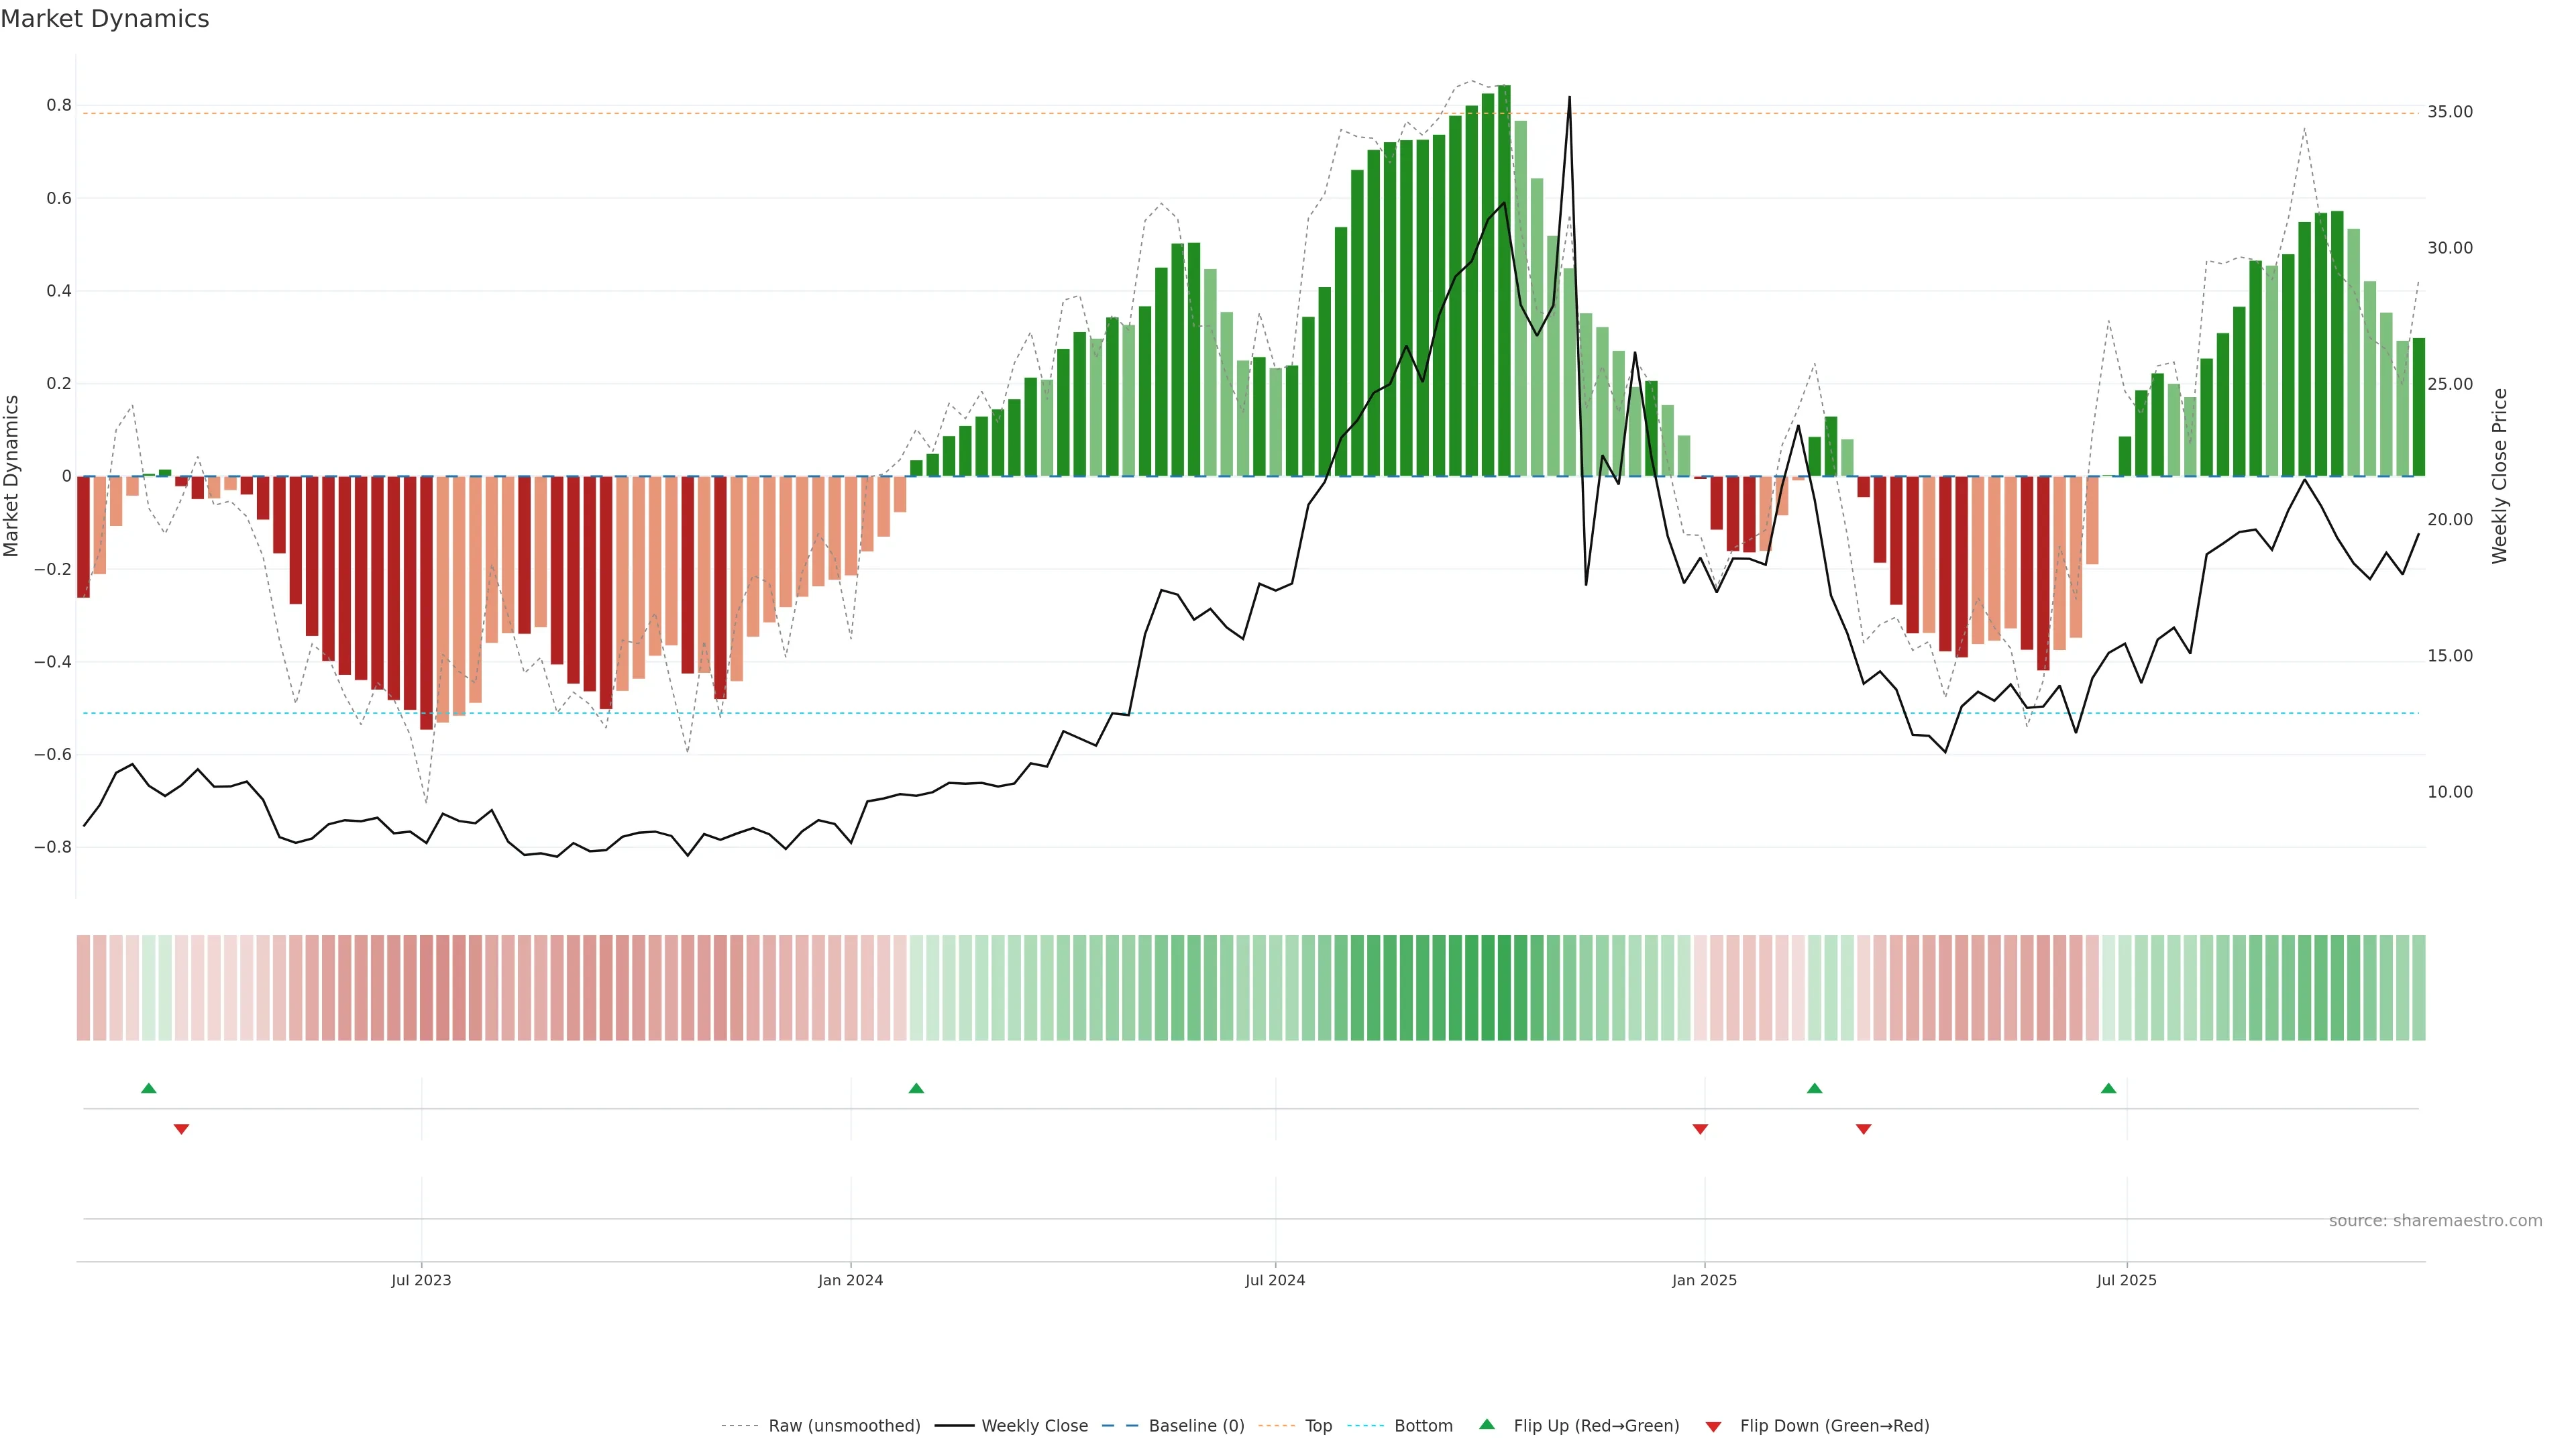Click the last green flip-up marker before Jul 2025
The width and height of the screenshot is (2576, 1449).
[x=2108, y=1088]
